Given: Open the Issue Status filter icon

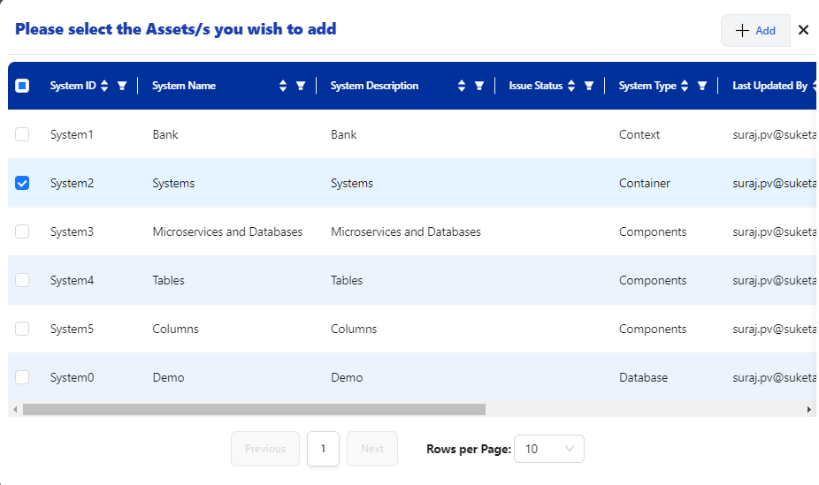Looking at the screenshot, I should click(589, 86).
